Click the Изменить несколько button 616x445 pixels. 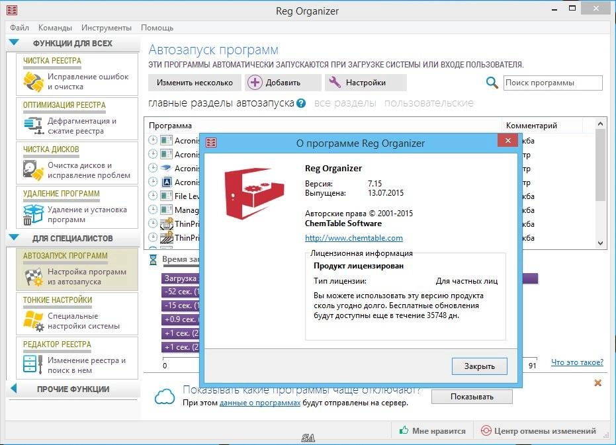(195, 83)
